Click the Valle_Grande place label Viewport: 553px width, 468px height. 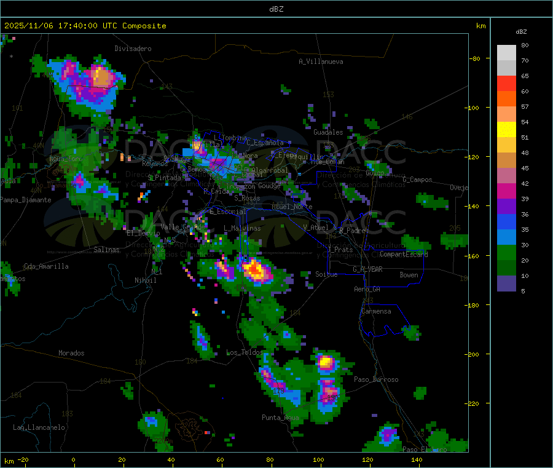183,227
